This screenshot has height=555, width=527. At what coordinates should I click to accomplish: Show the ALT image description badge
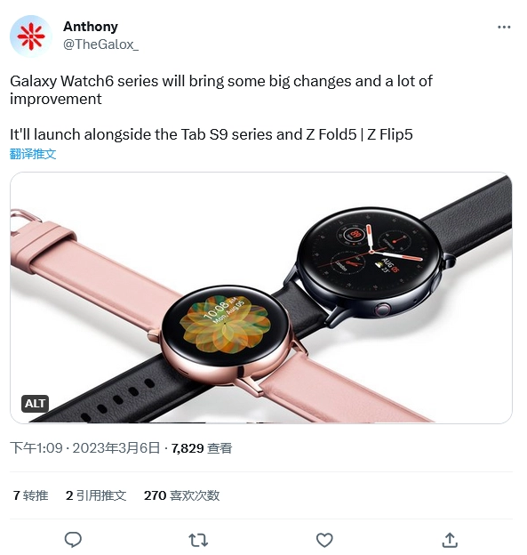(35, 404)
